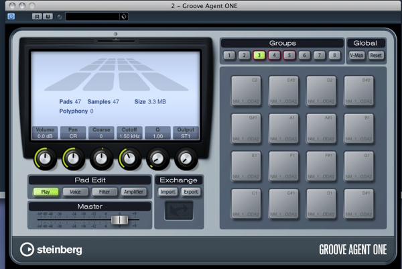
Task: Click the empty preset name field
Action: click(92, 17)
